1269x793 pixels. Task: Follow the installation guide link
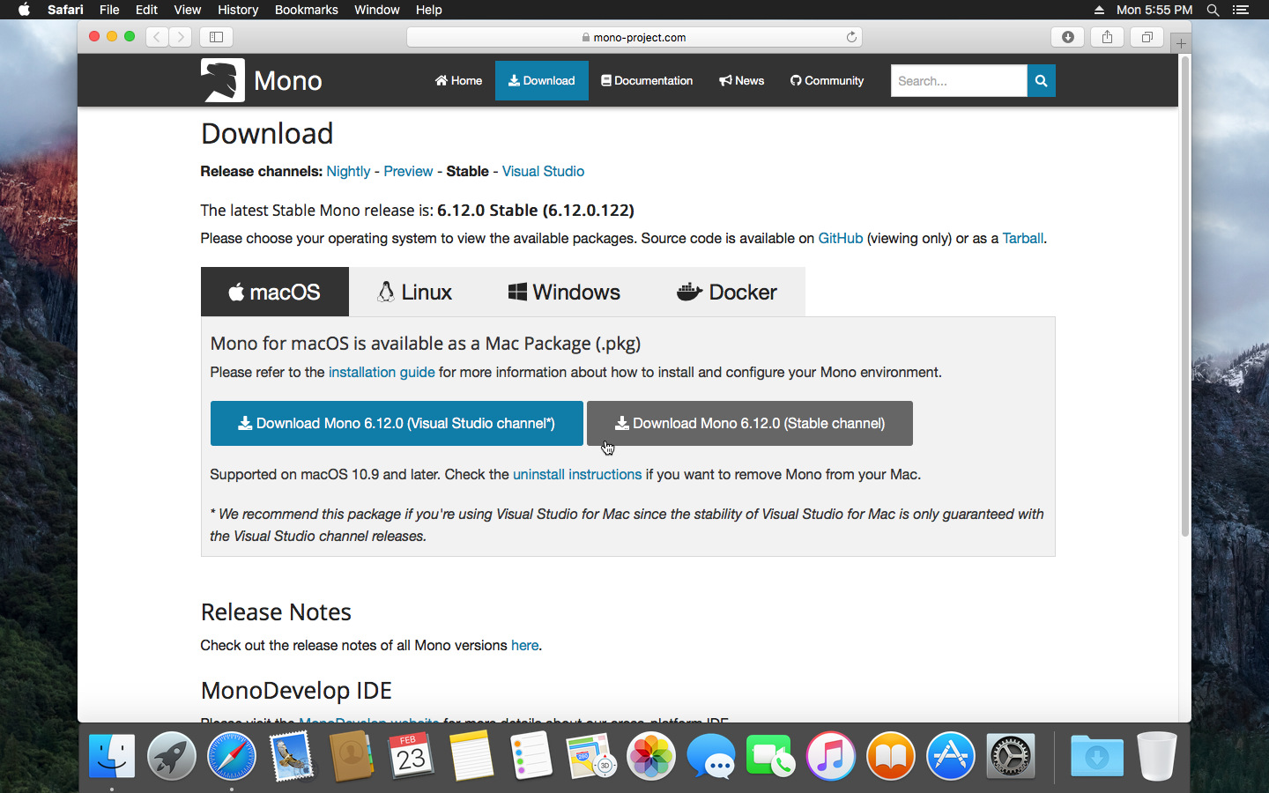pos(382,372)
